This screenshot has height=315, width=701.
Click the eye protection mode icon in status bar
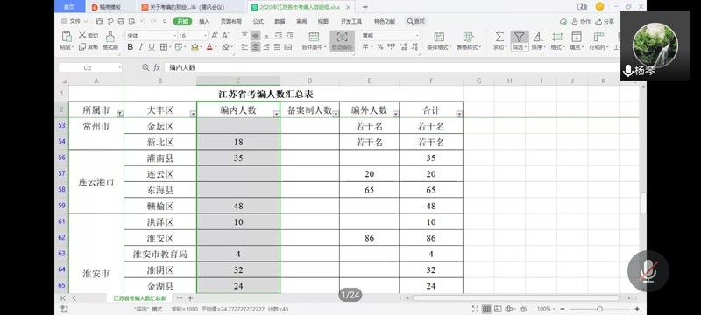[x=523, y=309]
